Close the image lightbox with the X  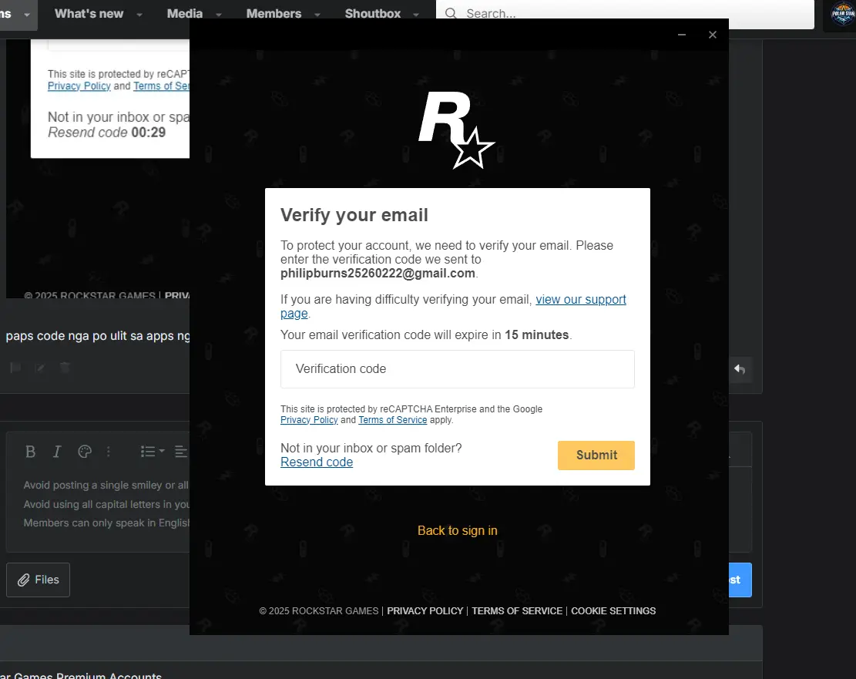pyautogui.click(x=713, y=35)
